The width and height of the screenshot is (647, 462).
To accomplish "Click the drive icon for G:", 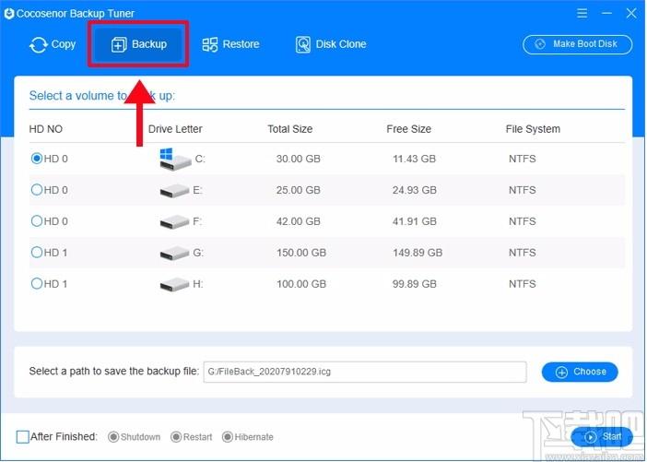I will click(x=174, y=253).
